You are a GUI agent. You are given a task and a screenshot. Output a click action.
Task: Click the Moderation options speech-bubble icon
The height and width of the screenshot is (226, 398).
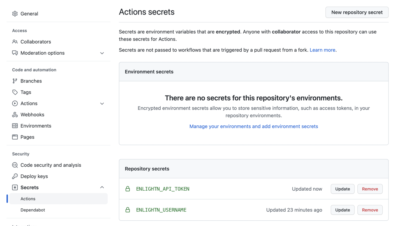(15, 53)
